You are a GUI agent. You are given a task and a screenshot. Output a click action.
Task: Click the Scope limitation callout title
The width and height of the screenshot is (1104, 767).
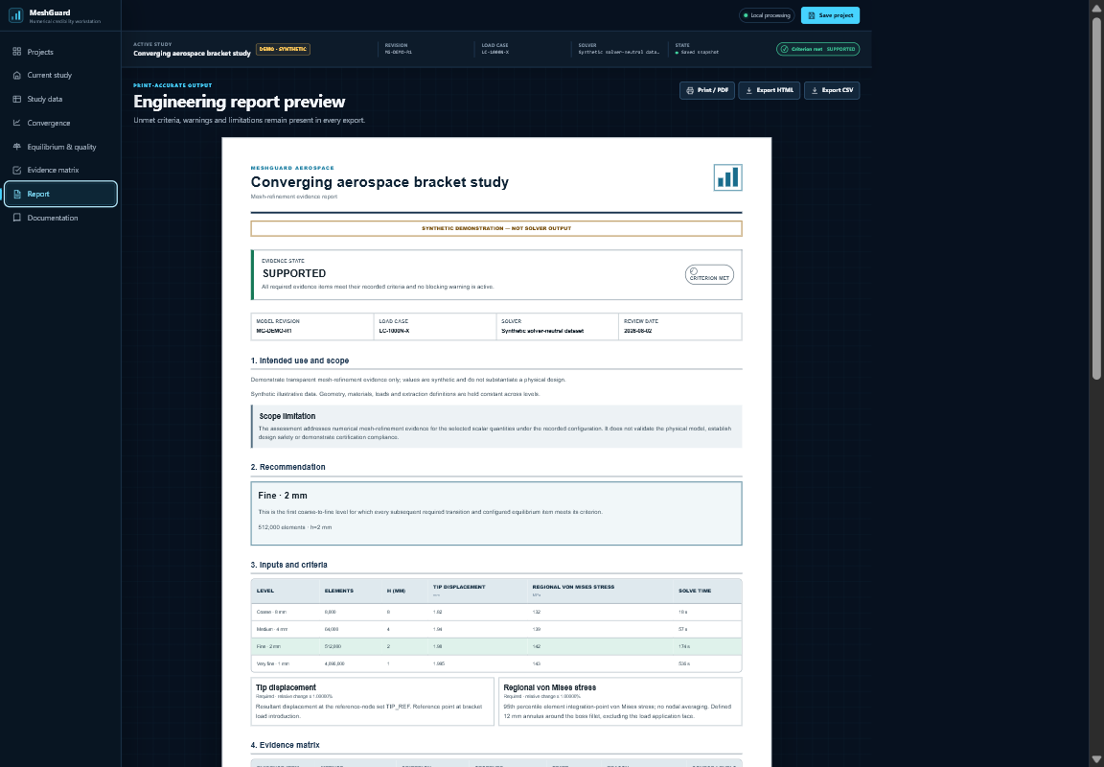click(x=287, y=416)
